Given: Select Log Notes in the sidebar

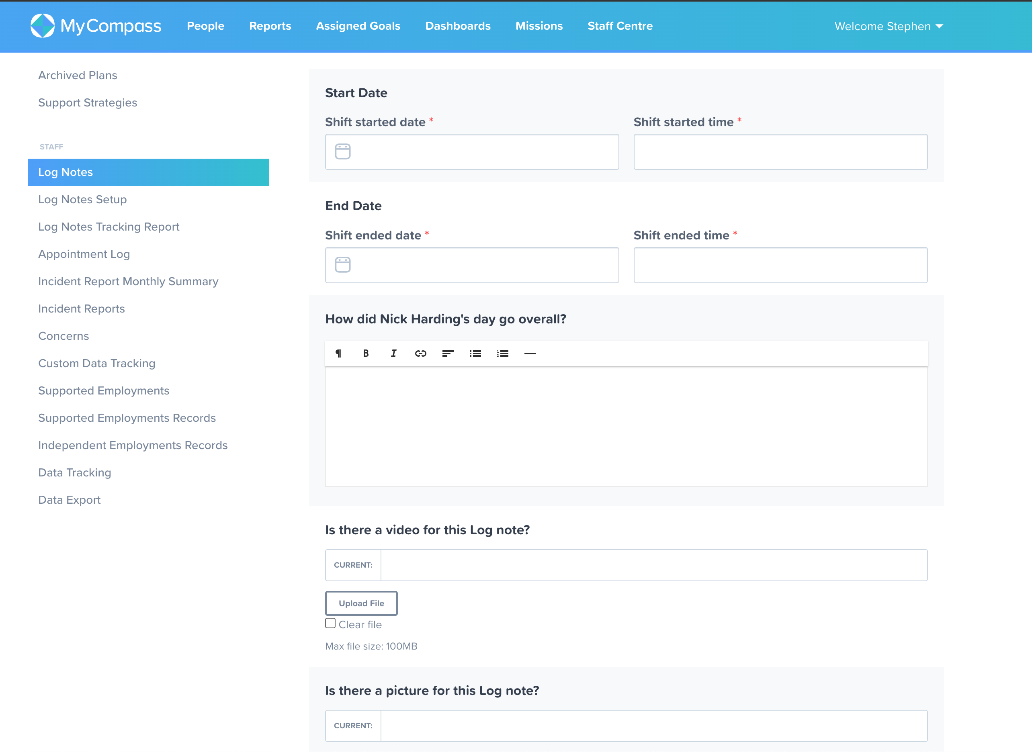Looking at the screenshot, I should 148,172.
